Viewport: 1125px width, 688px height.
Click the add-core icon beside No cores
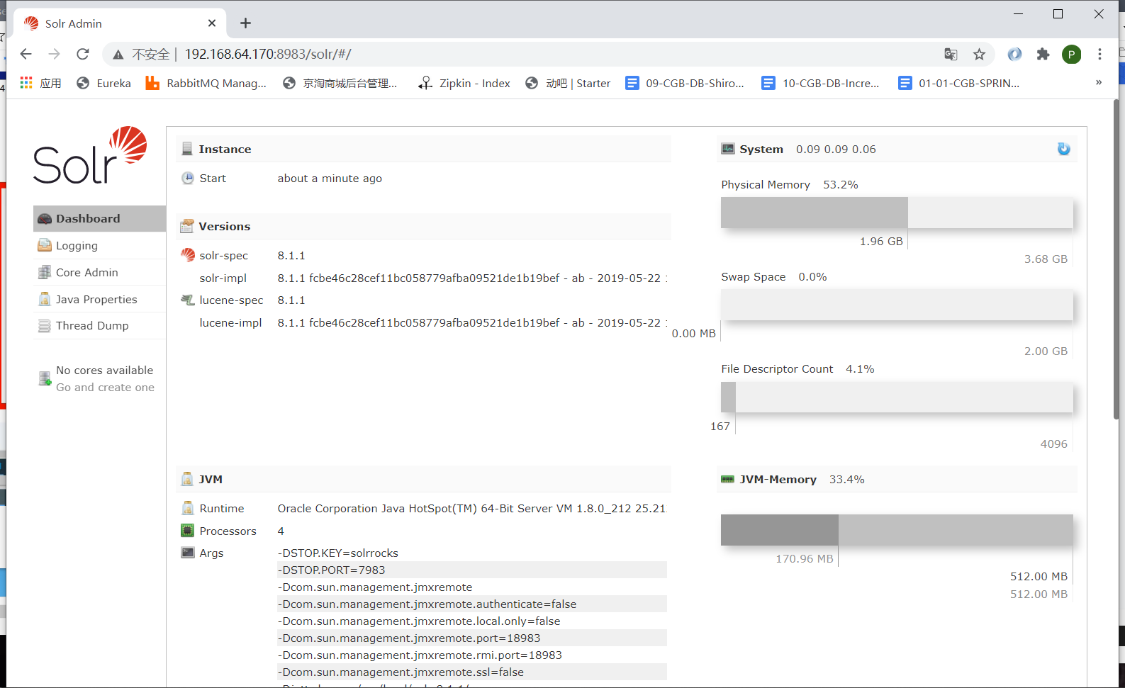click(x=45, y=378)
